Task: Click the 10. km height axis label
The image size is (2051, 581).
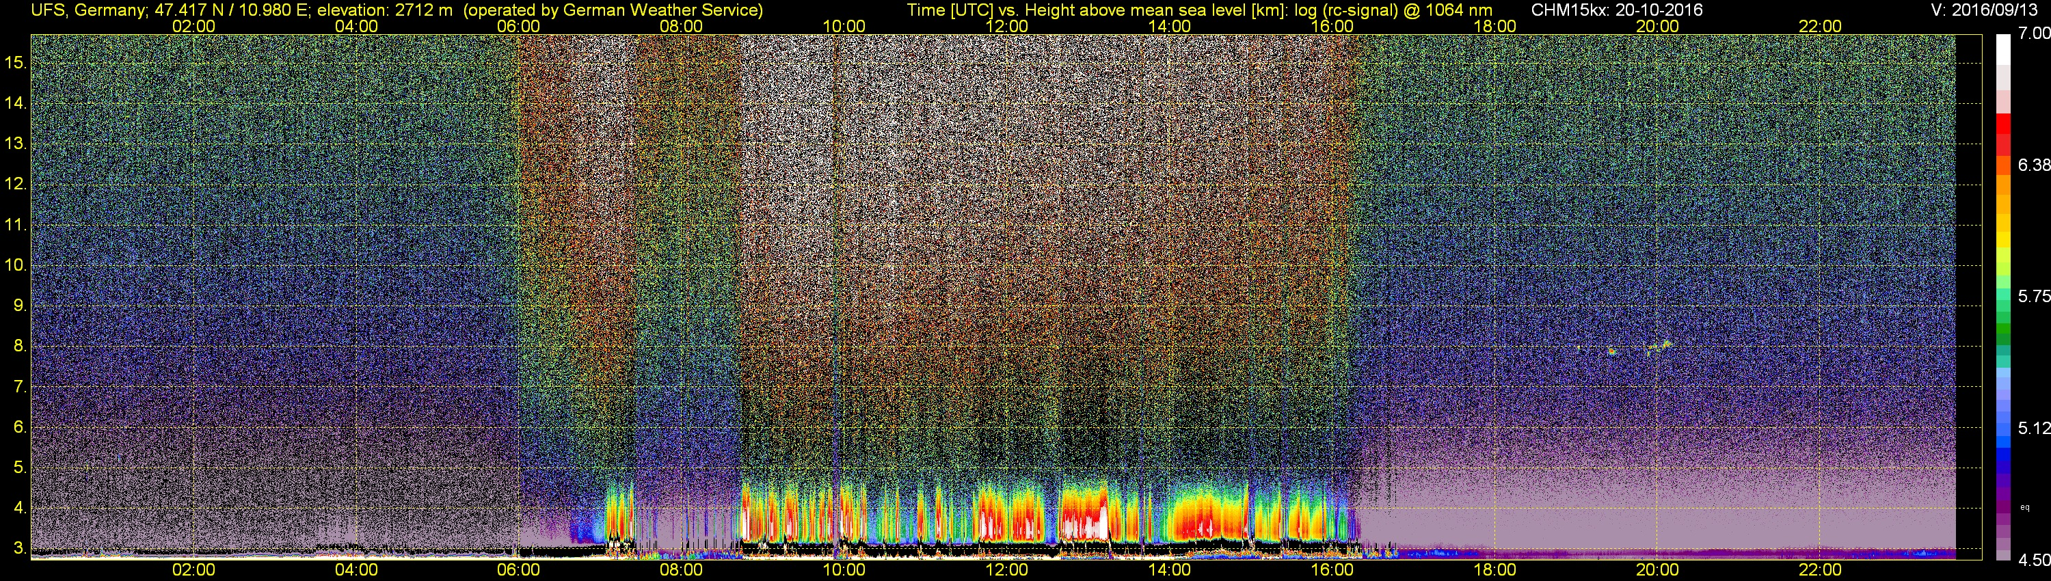Action: click(16, 265)
